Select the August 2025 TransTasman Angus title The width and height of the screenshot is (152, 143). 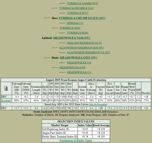click(x=76, y=80)
